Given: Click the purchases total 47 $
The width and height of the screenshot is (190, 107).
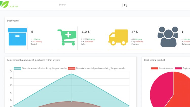Looking at the screenshot, I should (x=135, y=32).
